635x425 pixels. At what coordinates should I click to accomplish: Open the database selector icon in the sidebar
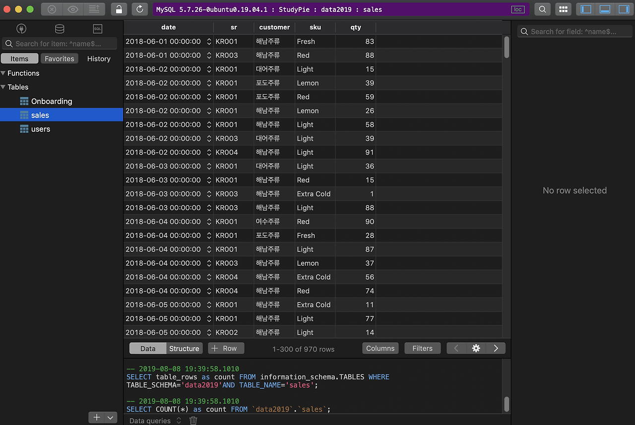click(x=60, y=29)
